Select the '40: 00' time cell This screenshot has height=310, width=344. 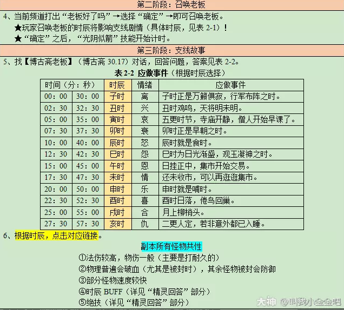tap(88, 143)
